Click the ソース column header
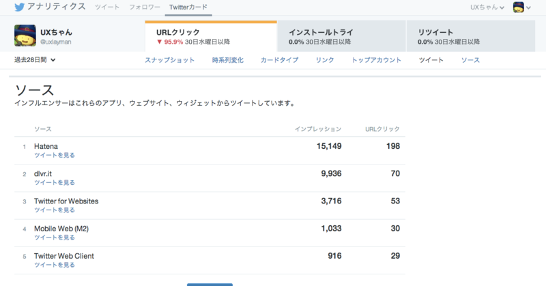Image resolution: width=546 pixels, height=286 pixels. [x=43, y=129]
